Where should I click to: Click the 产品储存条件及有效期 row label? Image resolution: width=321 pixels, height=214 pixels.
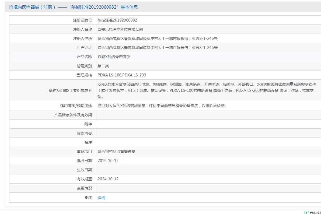coord(73,115)
